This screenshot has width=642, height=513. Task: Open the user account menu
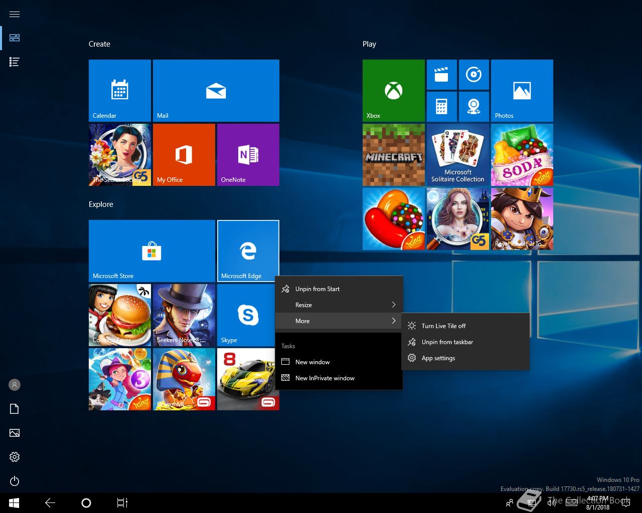[15, 385]
